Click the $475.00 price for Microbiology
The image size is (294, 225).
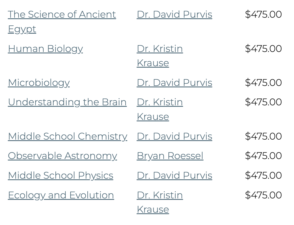pyautogui.click(x=263, y=83)
